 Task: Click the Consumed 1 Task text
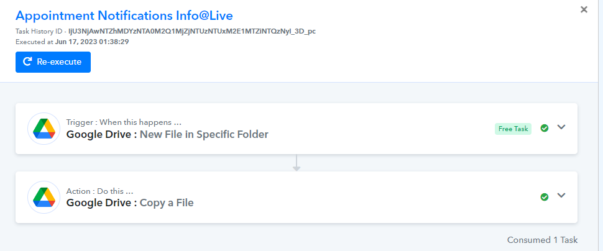pos(542,240)
